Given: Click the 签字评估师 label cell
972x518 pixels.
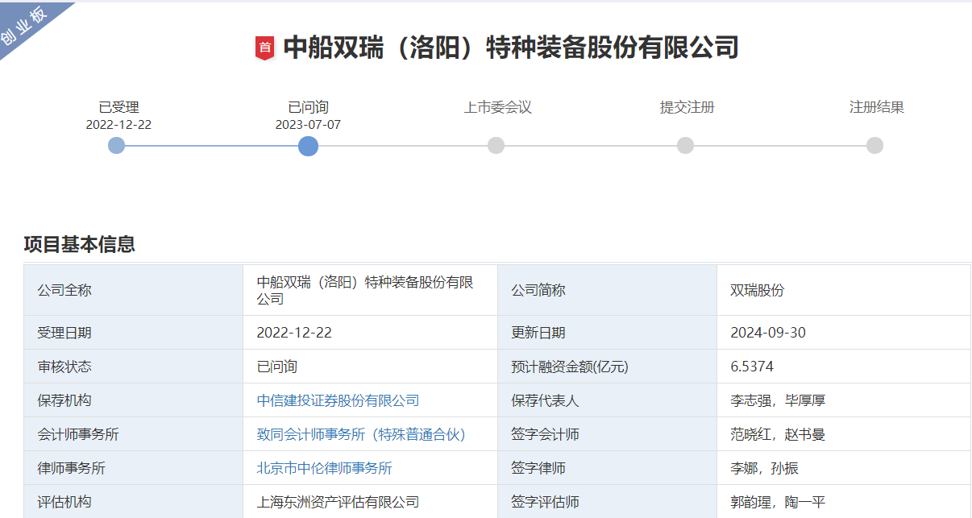Looking at the screenshot, I should (x=607, y=501).
